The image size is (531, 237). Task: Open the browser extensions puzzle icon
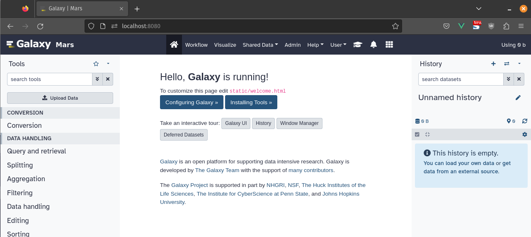click(506, 26)
